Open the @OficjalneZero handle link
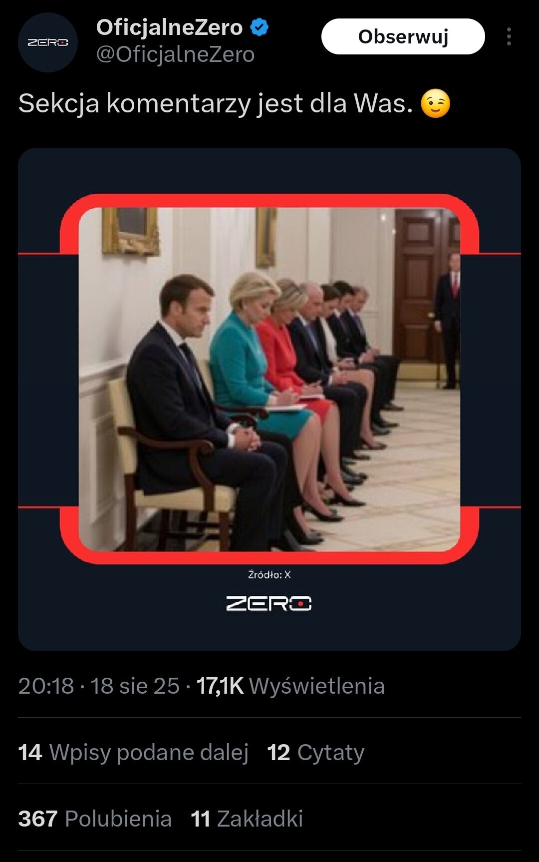539x862 pixels. pyautogui.click(x=175, y=54)
